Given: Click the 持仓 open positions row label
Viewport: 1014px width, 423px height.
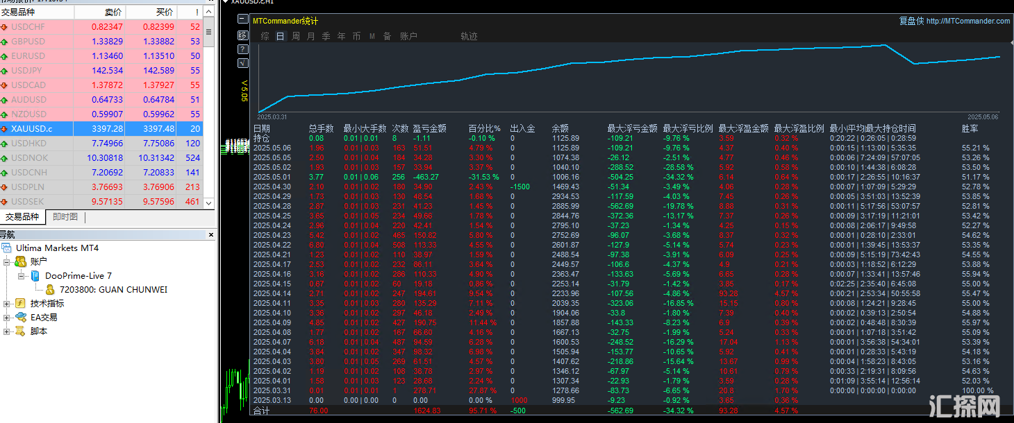Looking at the screenshot, I should 262,138.
